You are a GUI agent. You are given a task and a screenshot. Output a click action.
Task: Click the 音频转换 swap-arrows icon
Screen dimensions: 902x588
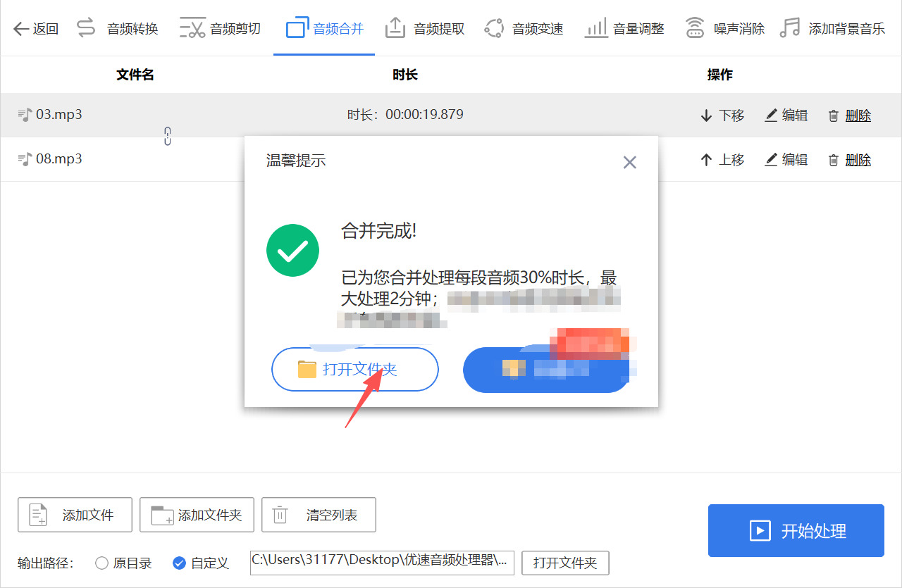coord(86,28)
